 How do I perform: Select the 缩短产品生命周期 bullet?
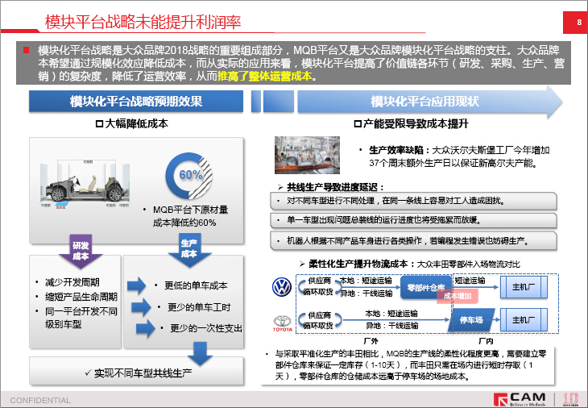point(81,297)
